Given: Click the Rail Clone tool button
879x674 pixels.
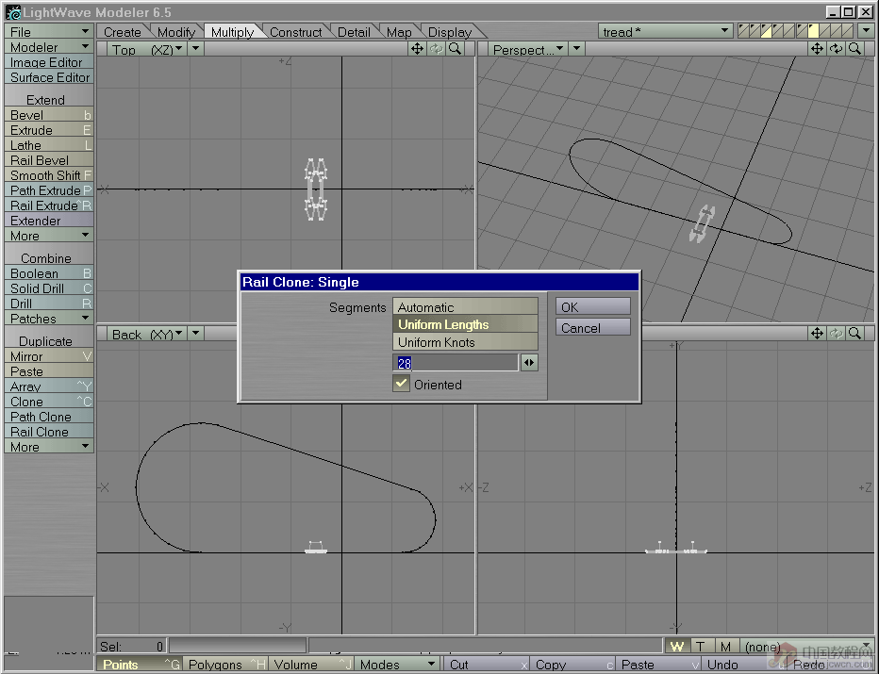Looking at the screenshot, I should pyautogui.click(x=49, y=432).
